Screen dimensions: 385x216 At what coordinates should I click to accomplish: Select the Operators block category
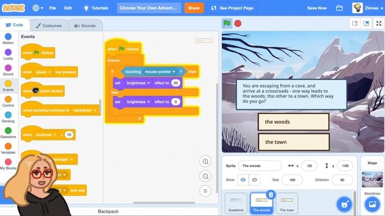coord(8,133)
